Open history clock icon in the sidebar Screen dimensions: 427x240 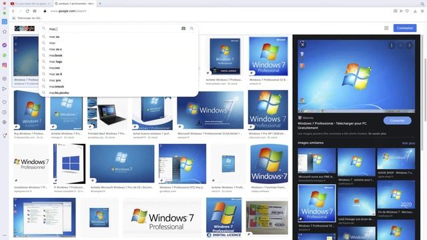click(5, 112)
